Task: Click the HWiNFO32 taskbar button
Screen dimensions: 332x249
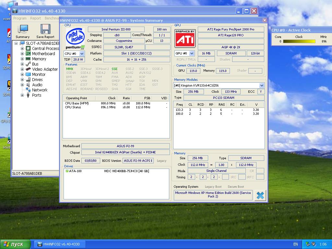Action: 58,244
